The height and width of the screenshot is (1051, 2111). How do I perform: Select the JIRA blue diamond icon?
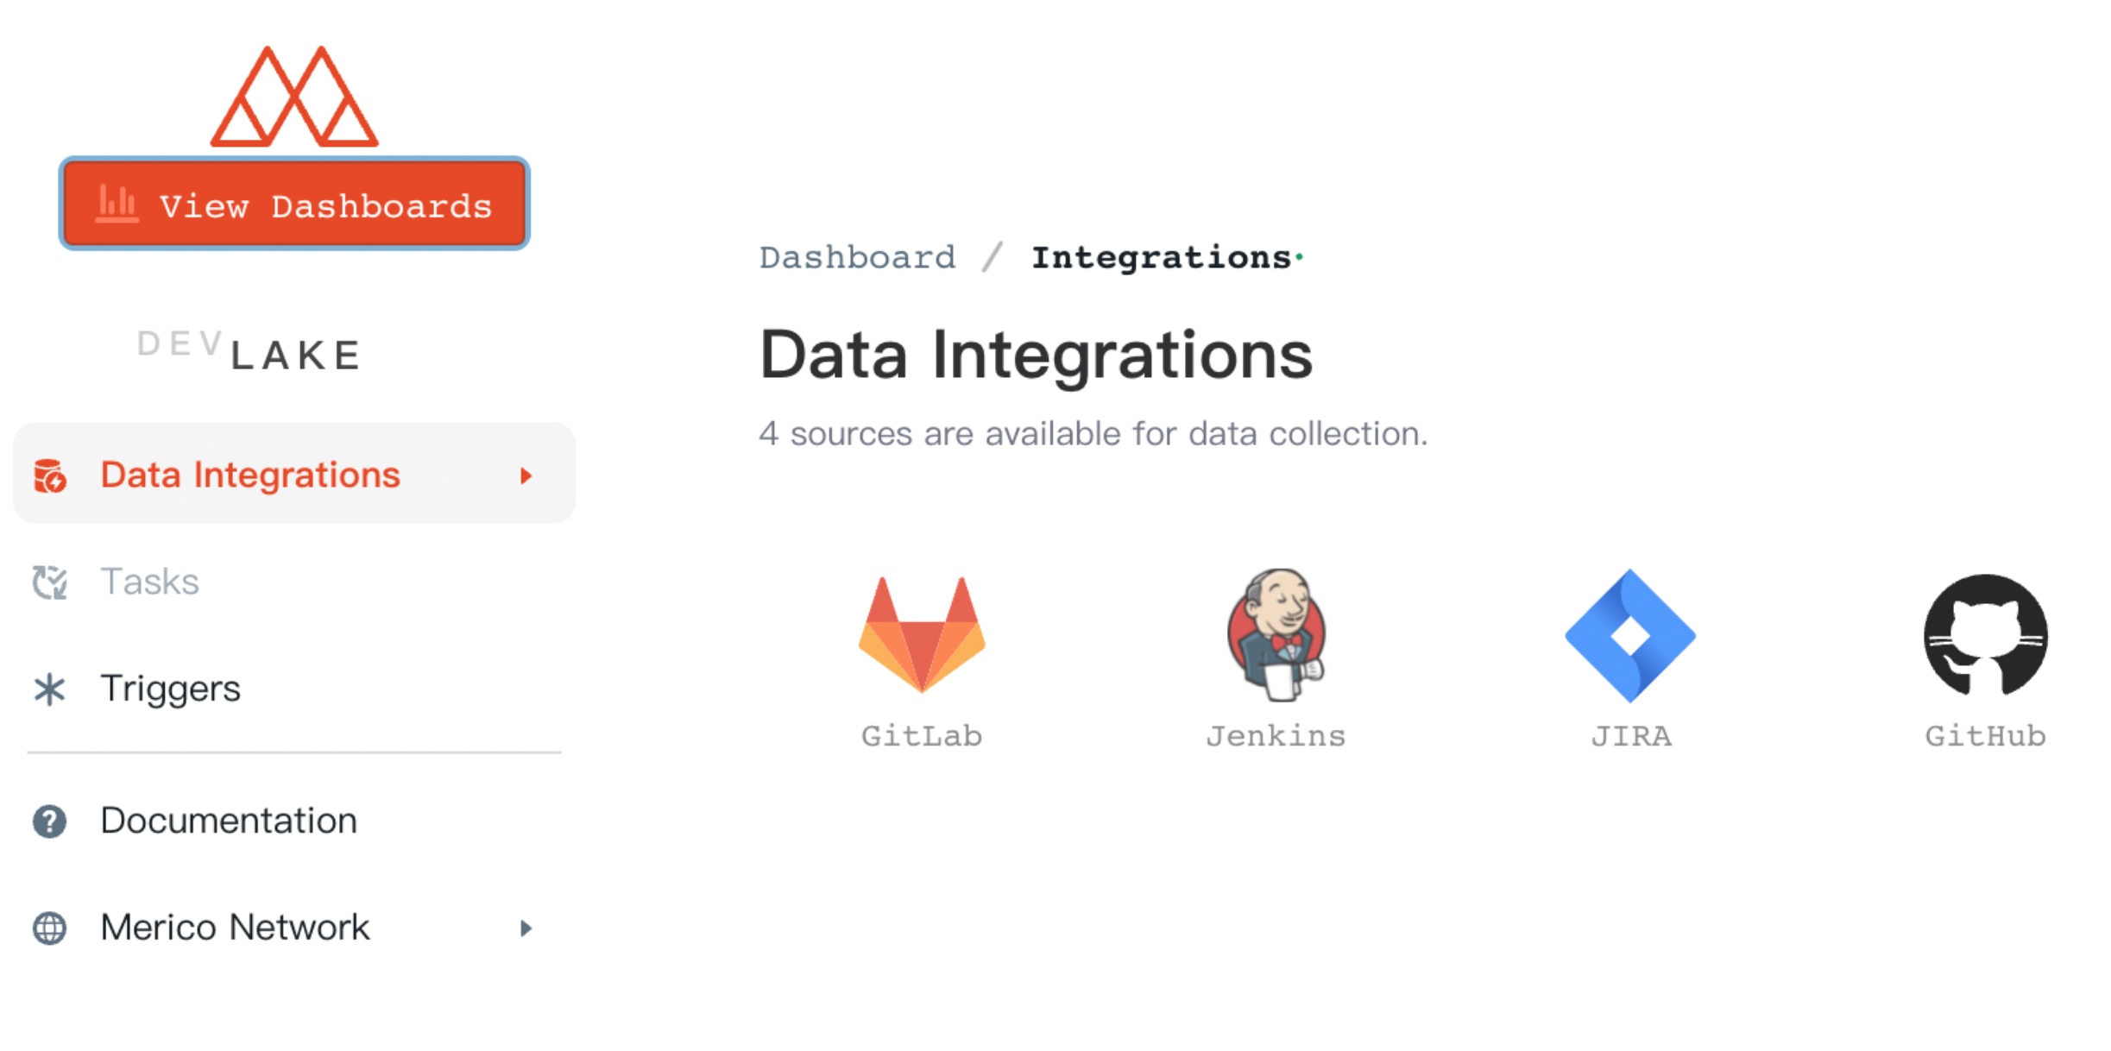(1629, 636)
